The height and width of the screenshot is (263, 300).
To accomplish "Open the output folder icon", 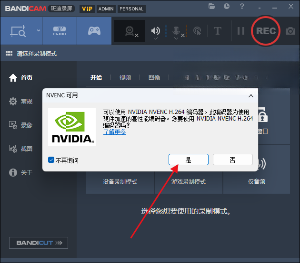I will (x=211, y=6).
